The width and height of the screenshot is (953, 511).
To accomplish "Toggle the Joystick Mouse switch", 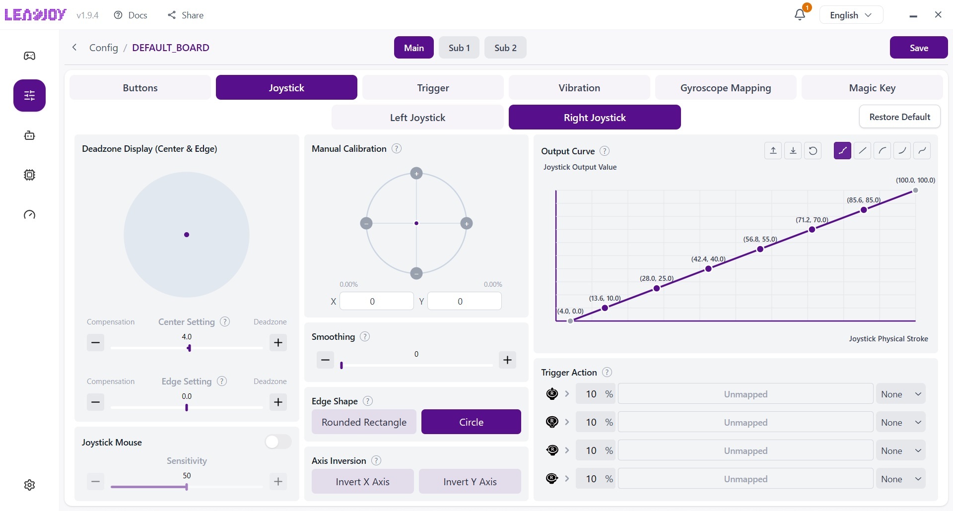I will point(278,442).
